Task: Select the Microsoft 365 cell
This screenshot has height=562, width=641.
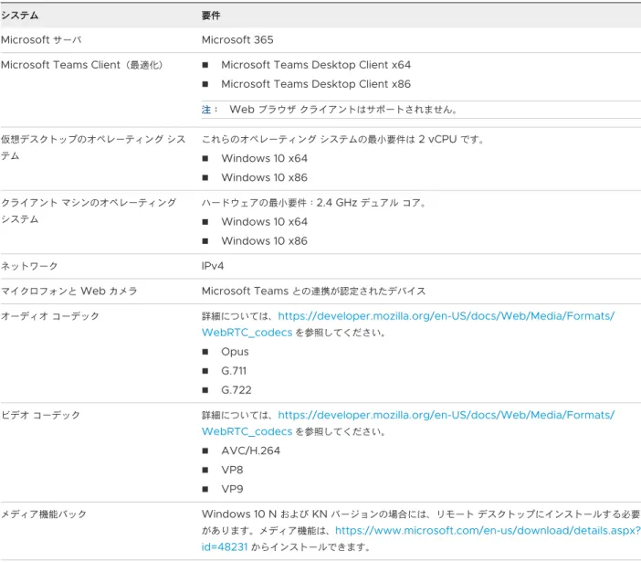Action: pyautogui.click(x=237, y=39)
